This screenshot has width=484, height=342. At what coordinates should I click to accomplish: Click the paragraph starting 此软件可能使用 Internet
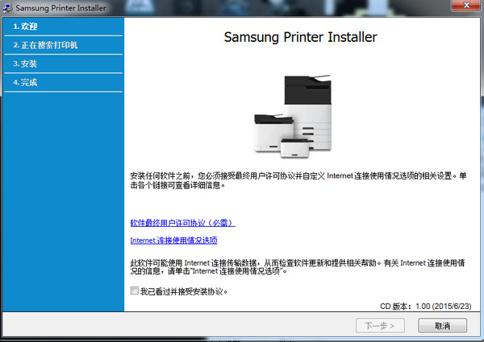tap(298, 267)
